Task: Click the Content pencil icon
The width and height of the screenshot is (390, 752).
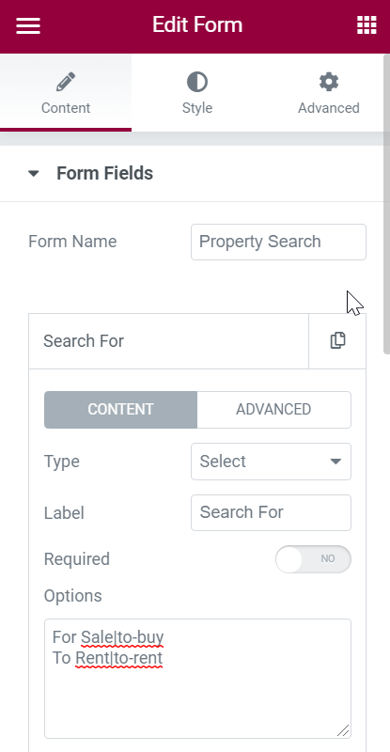Action: (66, 82)
